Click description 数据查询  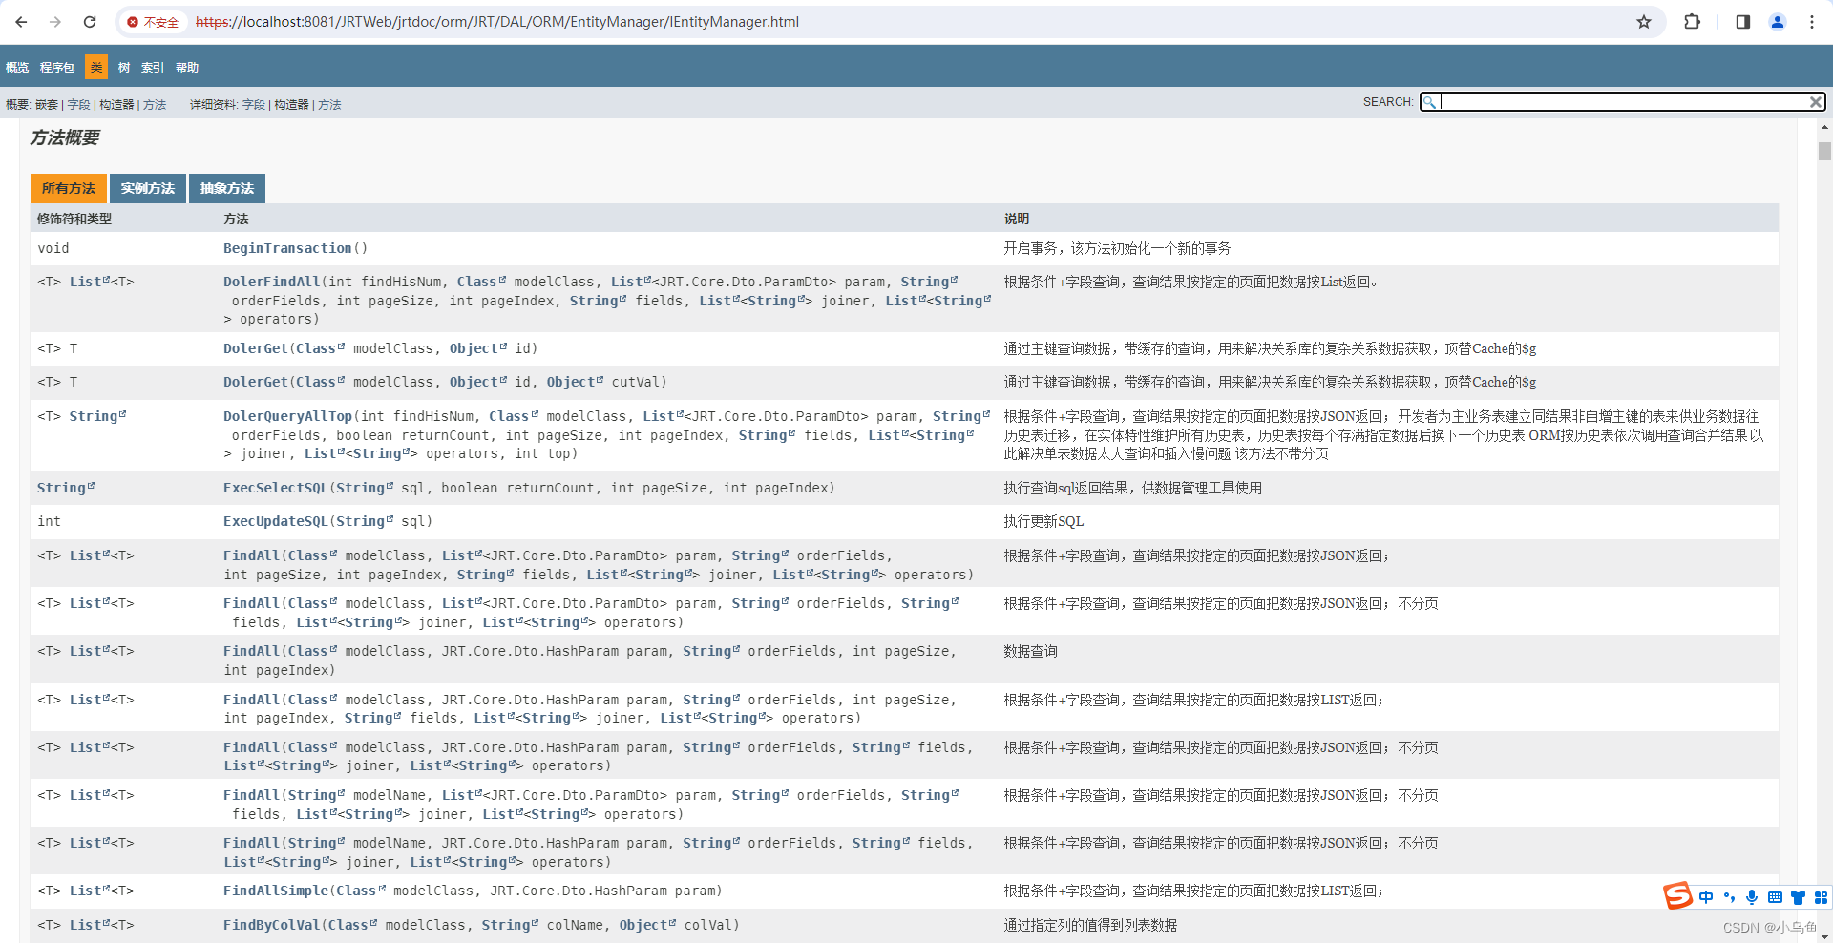[x=1030, y=651]
